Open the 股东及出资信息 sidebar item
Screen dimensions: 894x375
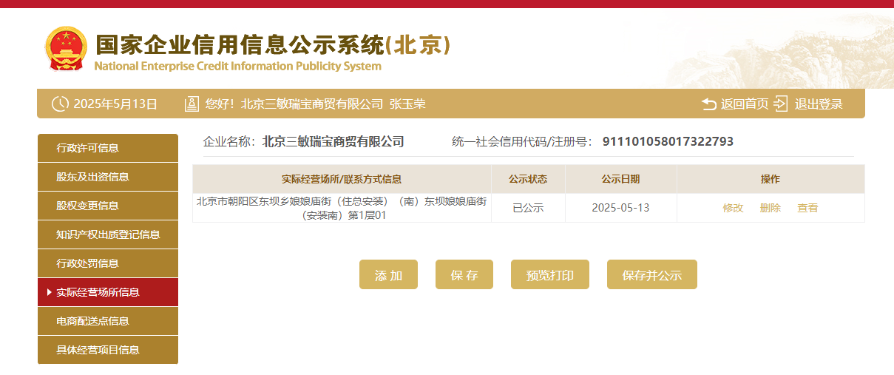(108, 177)
